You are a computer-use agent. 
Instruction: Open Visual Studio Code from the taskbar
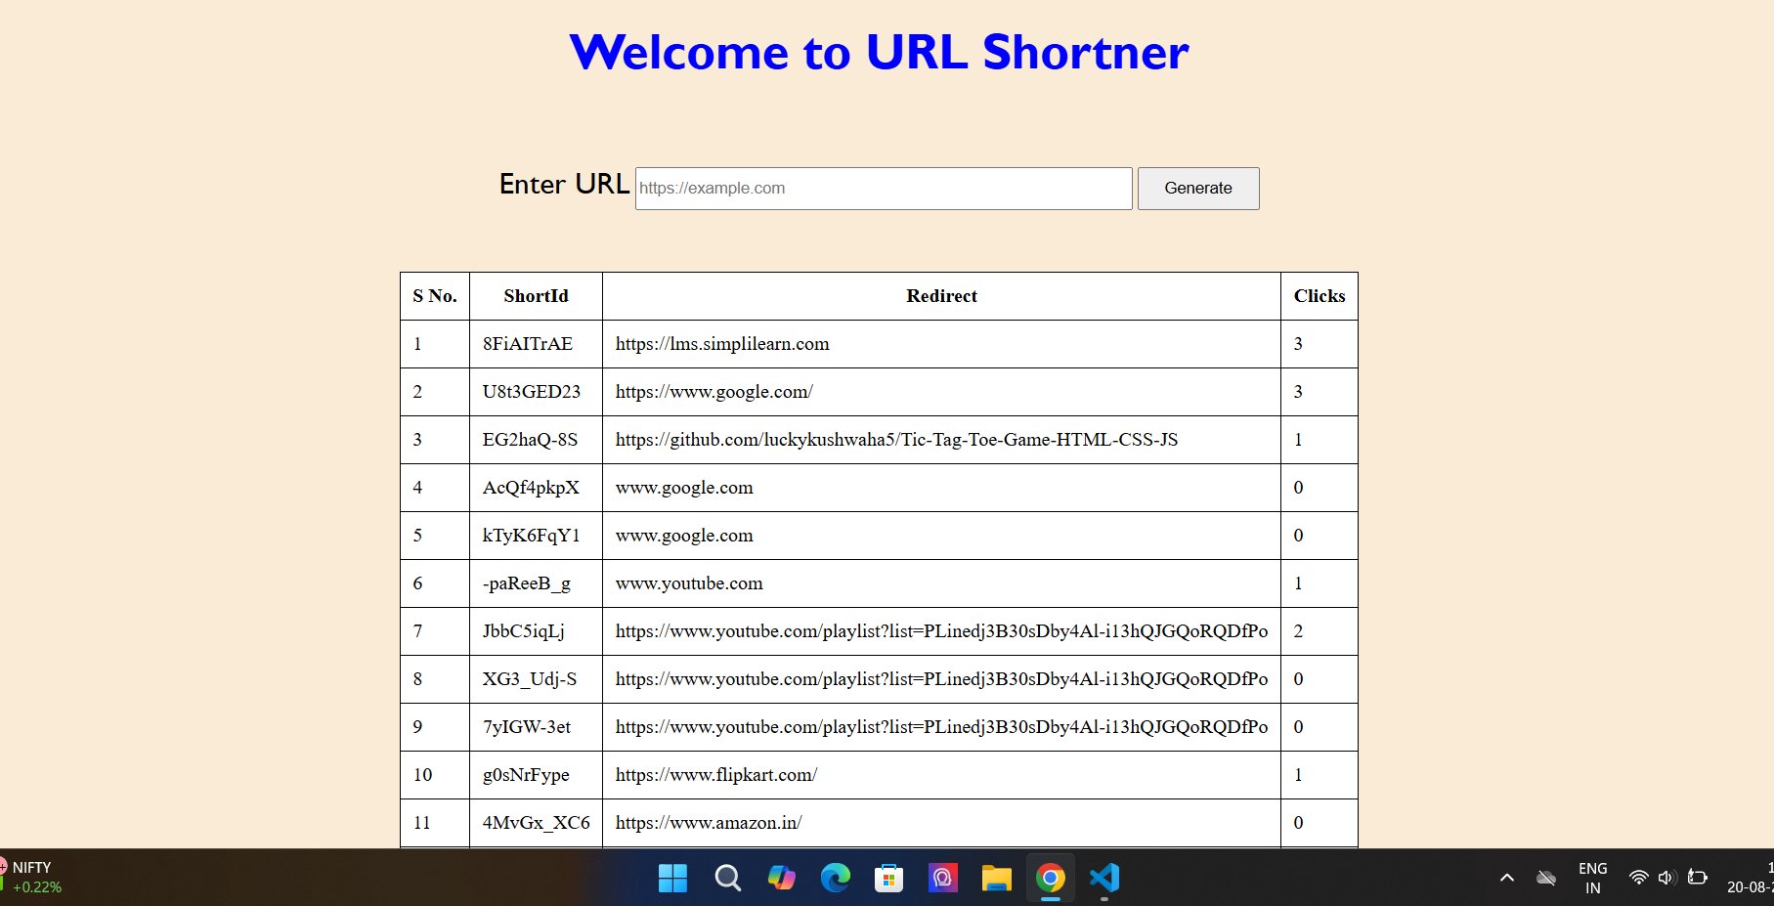1103,879
